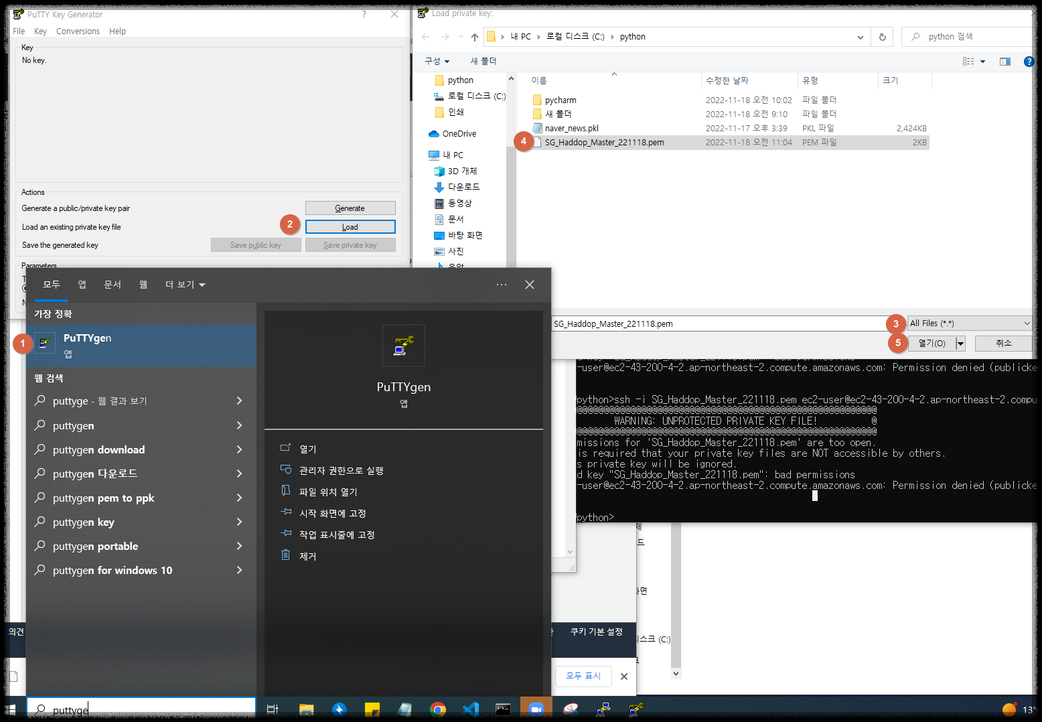Image resolution: width=1042 pixels, height=722 pixels.
Task: Select 로컬 디스크 (C:) in navigation tree
Action: 469,96
